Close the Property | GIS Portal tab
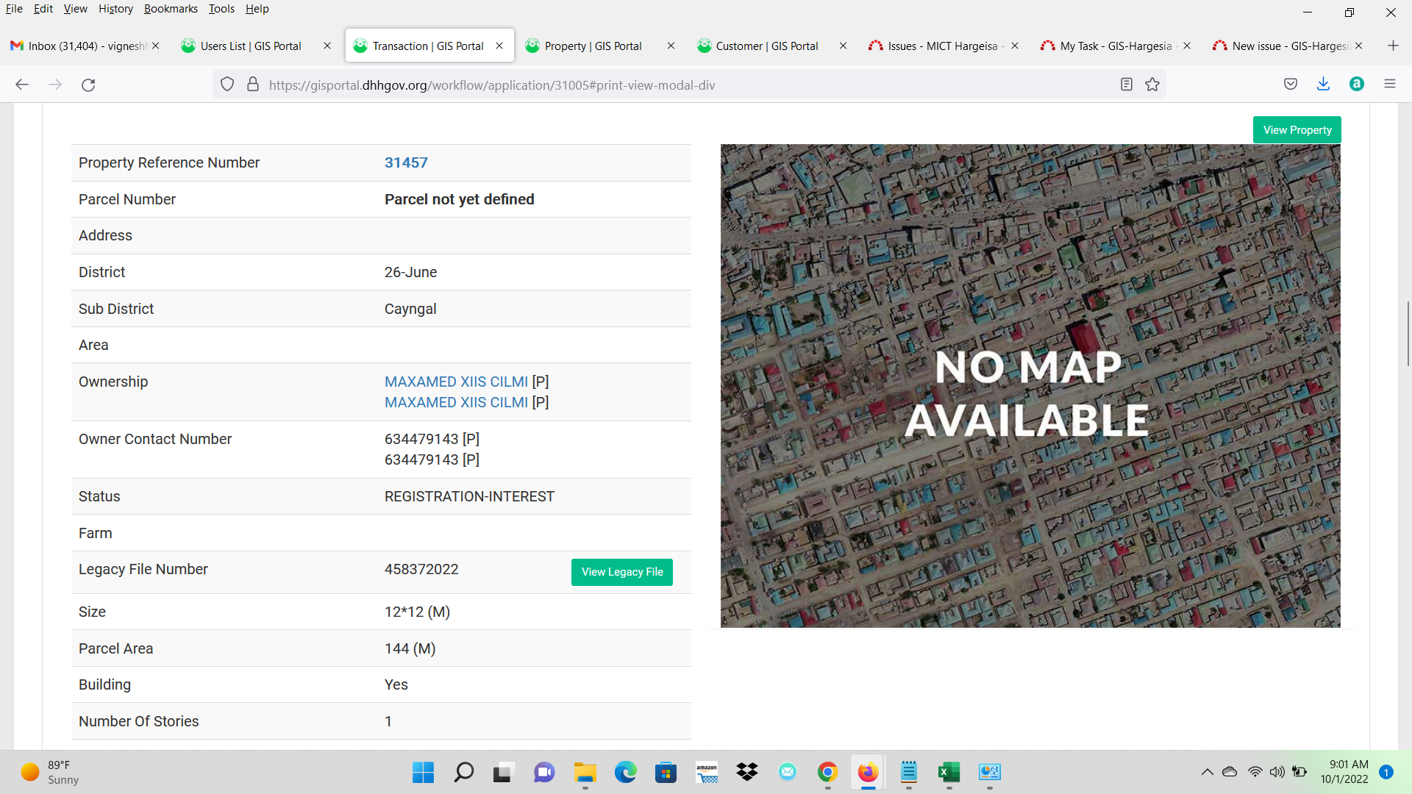The height and width of the screenshot is (794, 1412). (x=671, y=46)
